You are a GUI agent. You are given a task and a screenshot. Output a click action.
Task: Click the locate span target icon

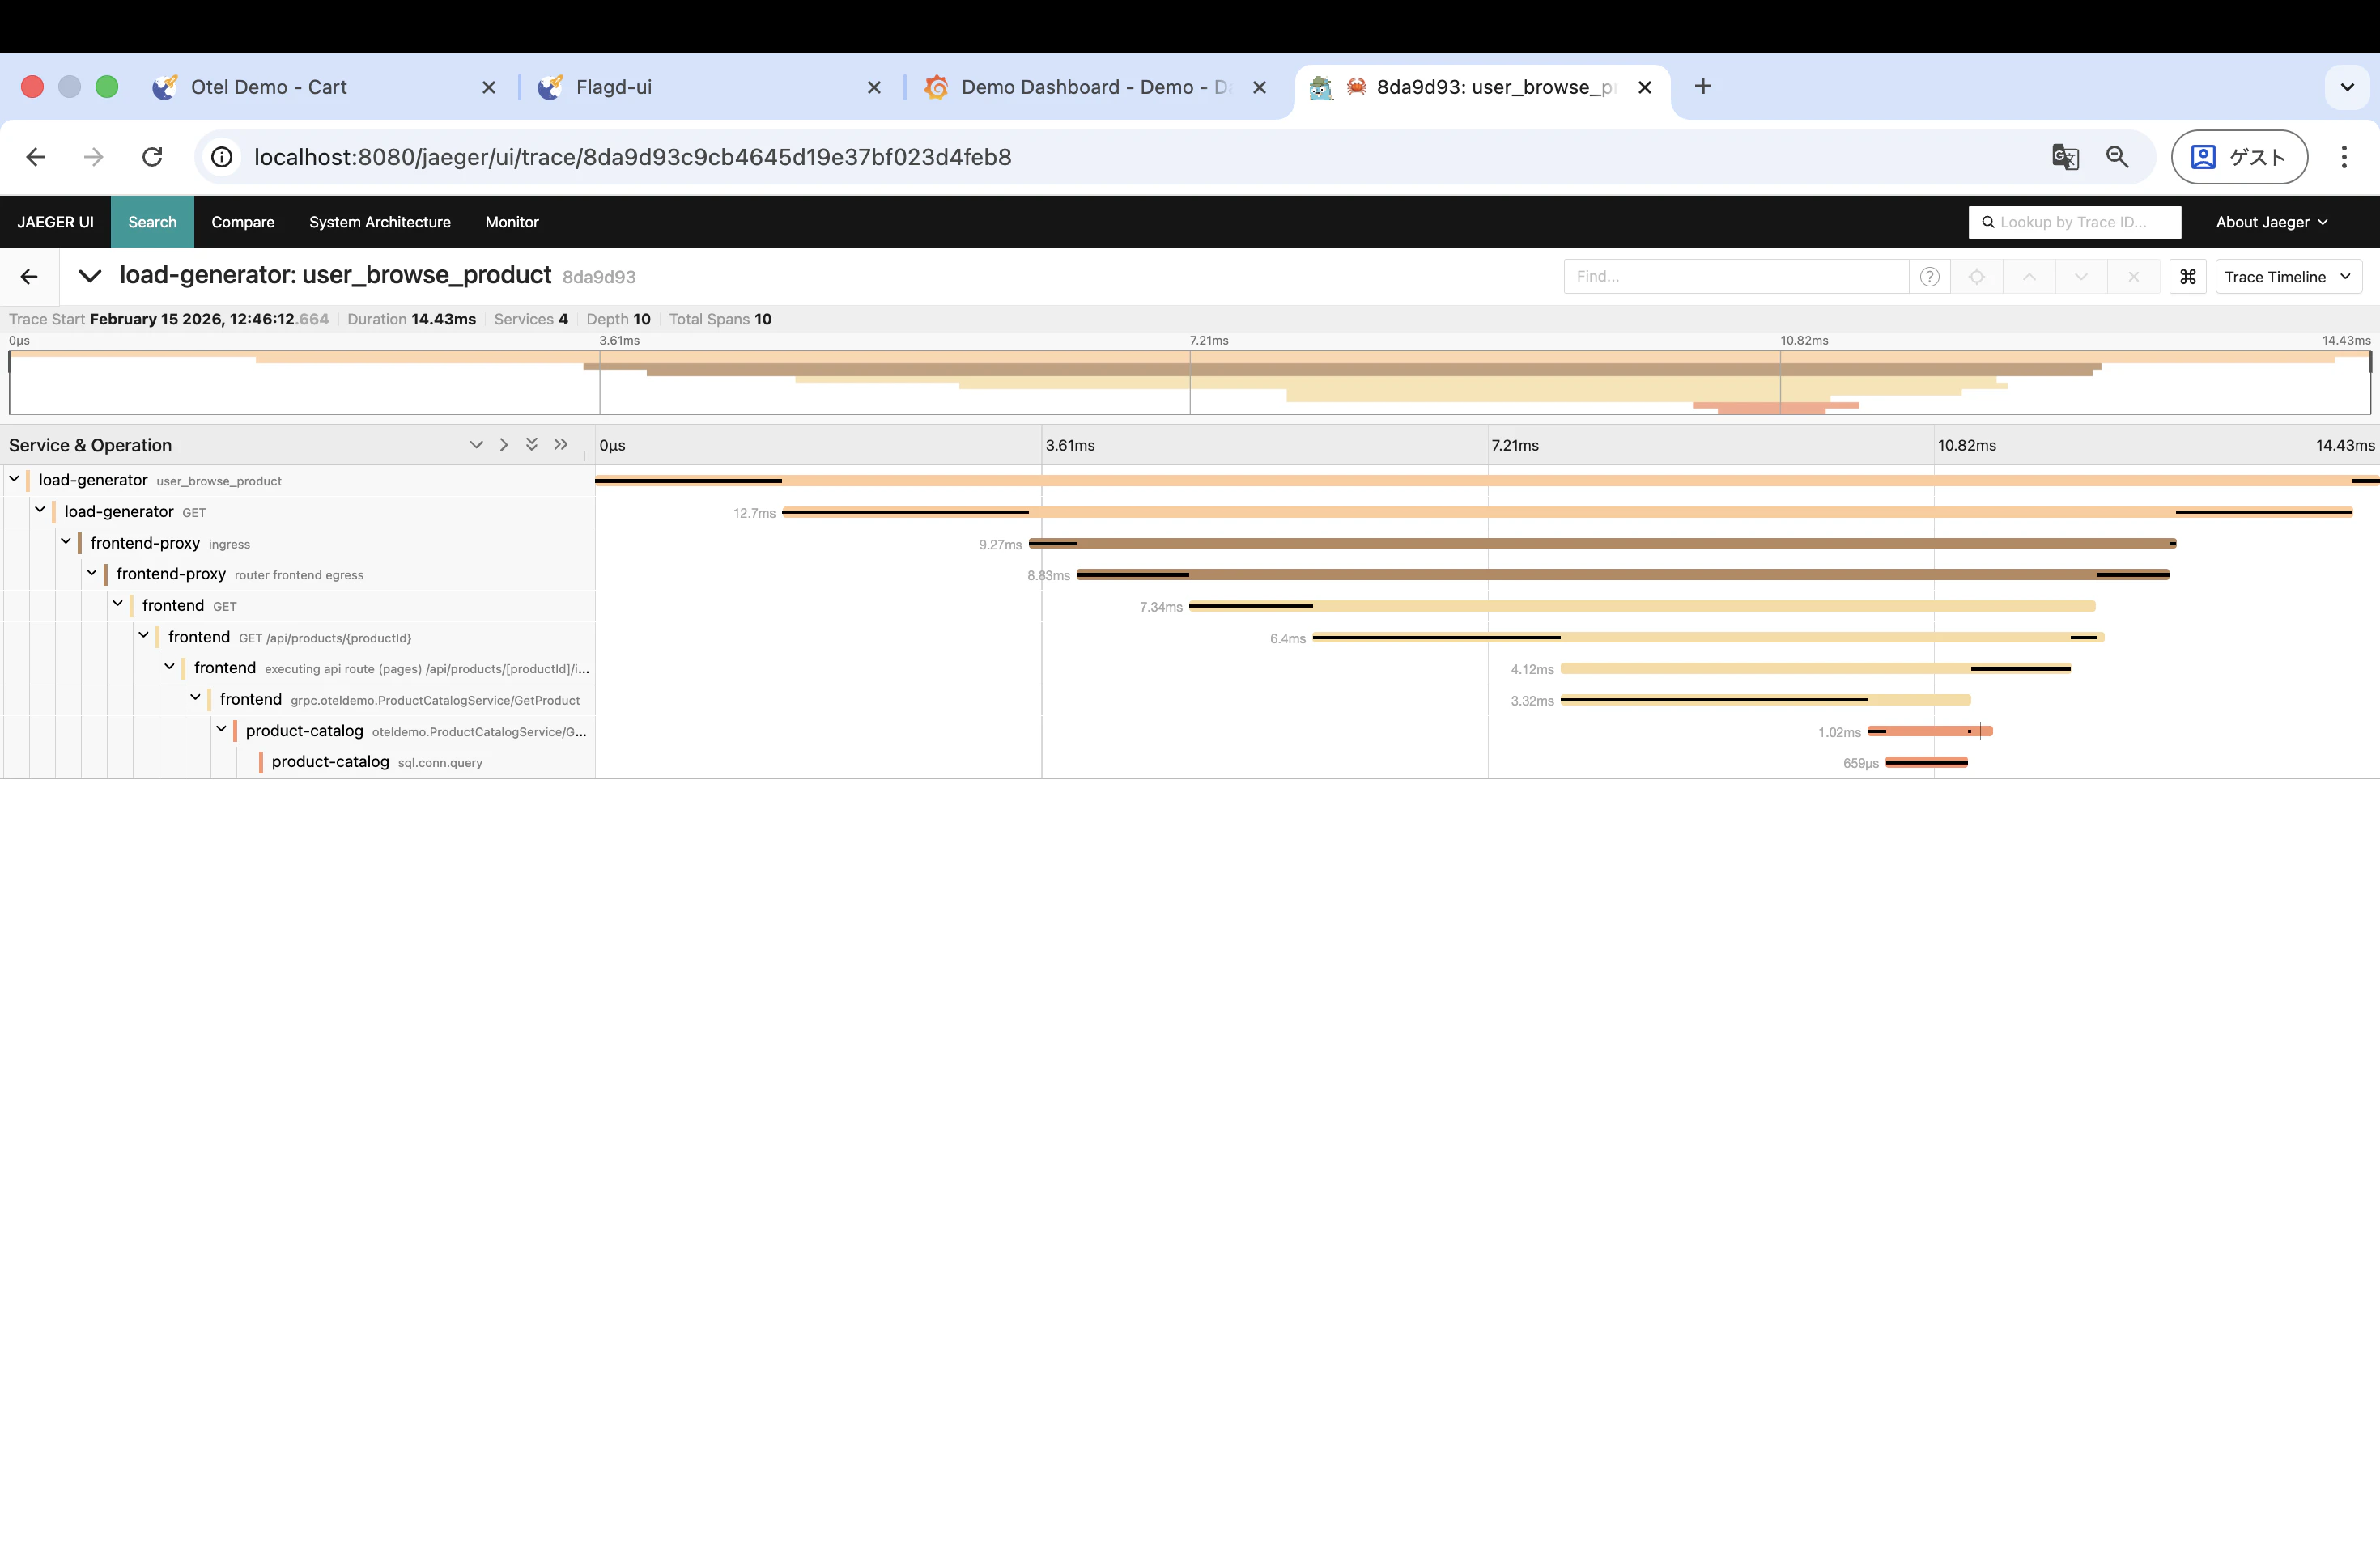(x=1976, y=277)
